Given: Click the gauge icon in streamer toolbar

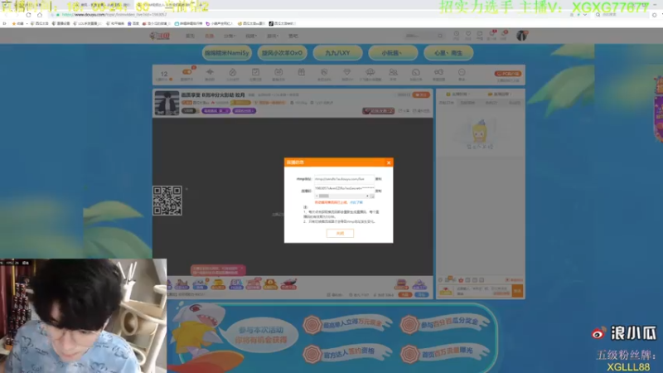Looking at the screenshot, I should pos(416,72).
